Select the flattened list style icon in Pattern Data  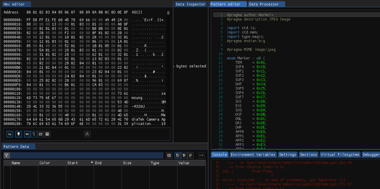[191, 156]
